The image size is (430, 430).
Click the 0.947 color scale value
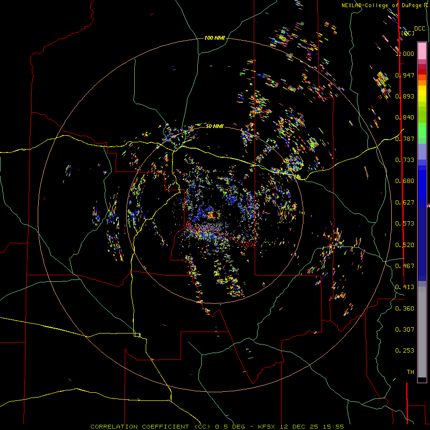405,75
